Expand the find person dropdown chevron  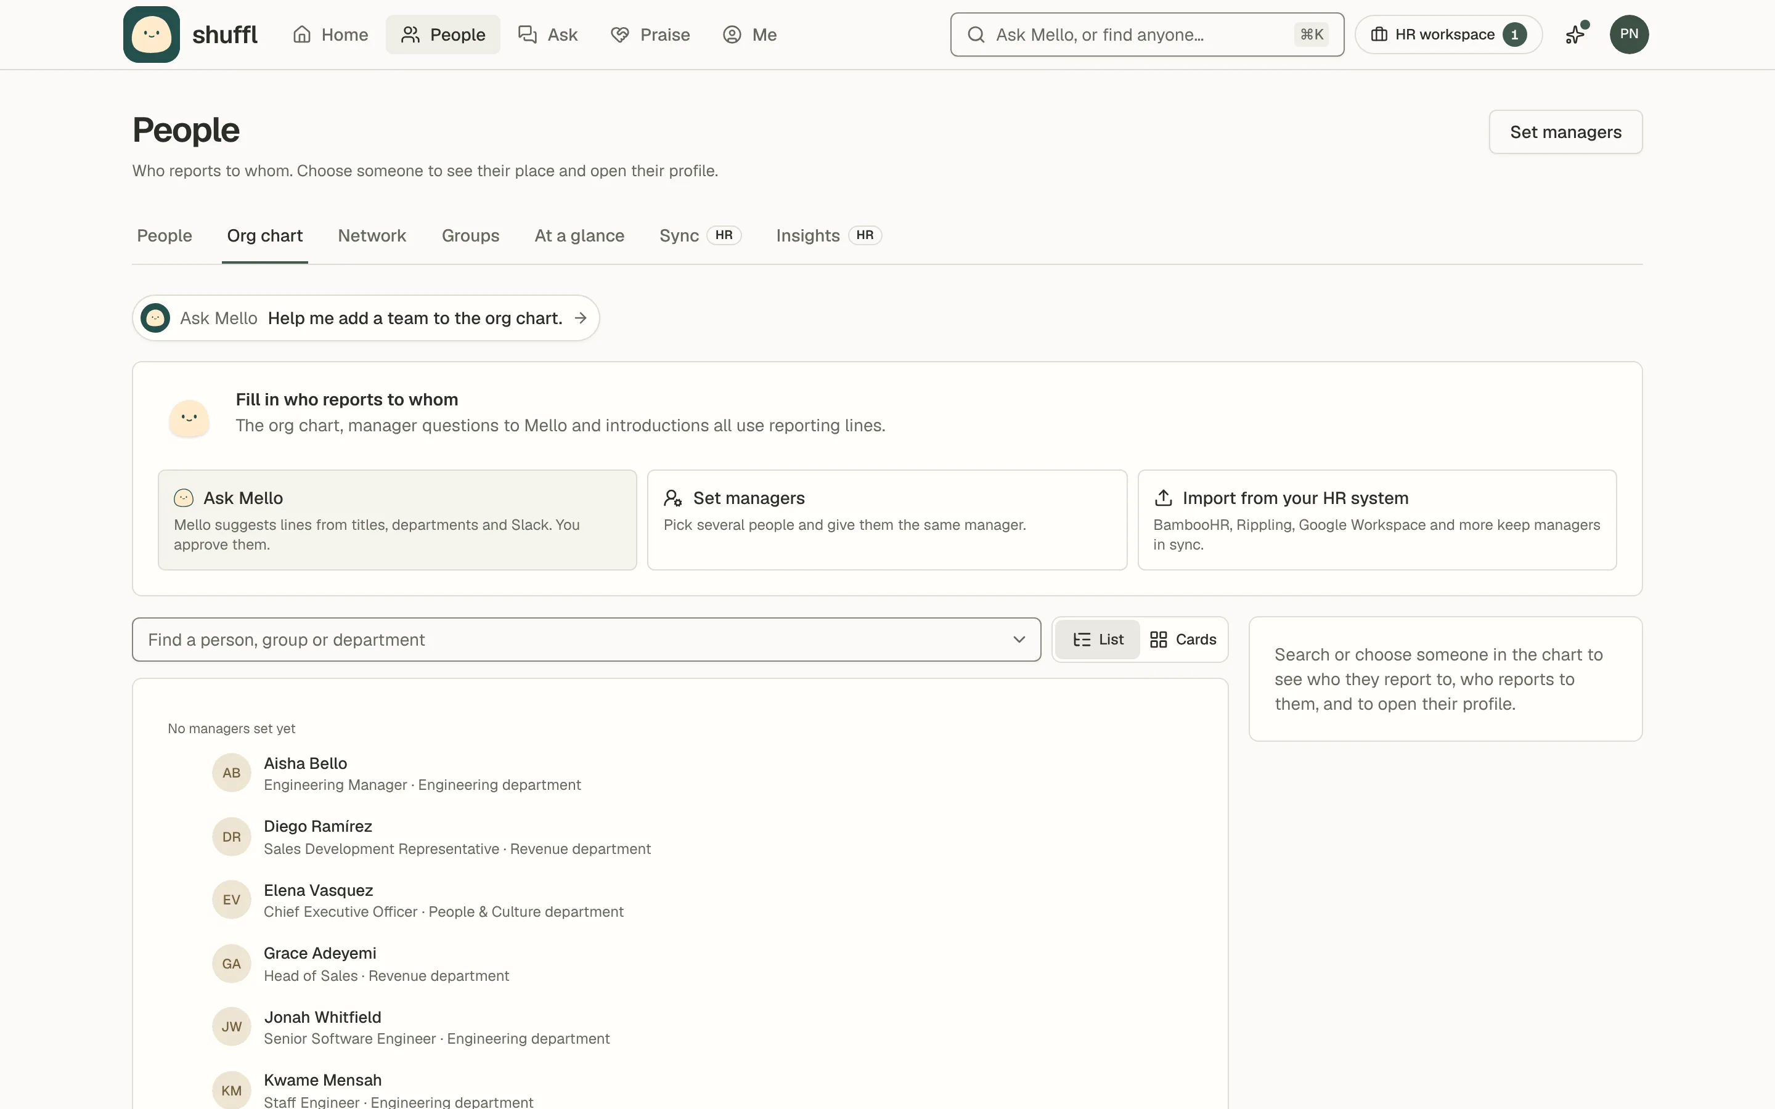coord(1019,640)
